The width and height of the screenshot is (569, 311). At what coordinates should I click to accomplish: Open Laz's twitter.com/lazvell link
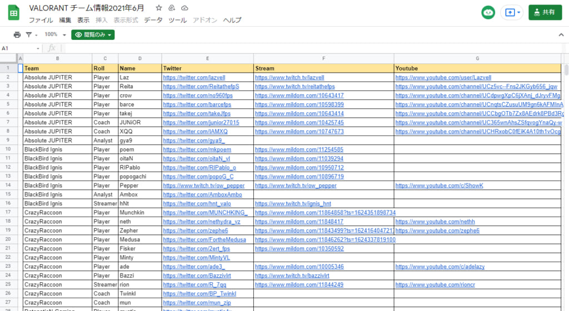coord(194,78)
